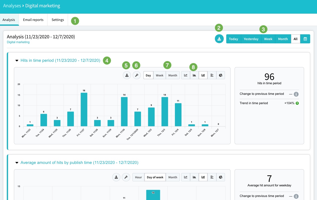Open wrench settings for Hits in time period
This screenshot has width=317, height=200.
tap(137, 75)
